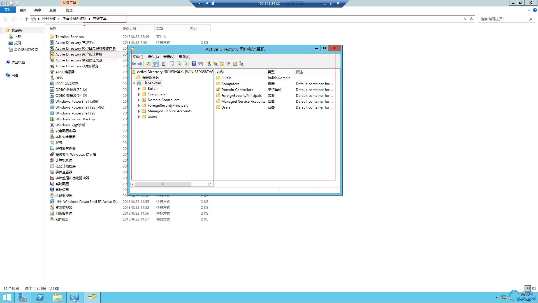Click the Export List toolbar icon
The width and height of the screenshot is (538, 303).
tap(185, 64)
